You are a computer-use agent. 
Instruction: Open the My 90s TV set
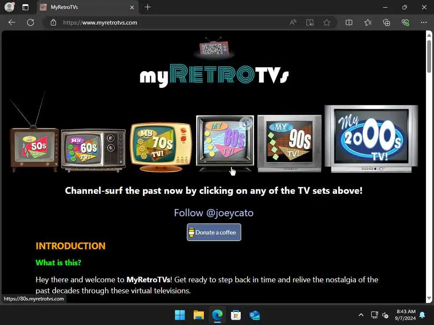pyautogui.click(x=289, y=143)
